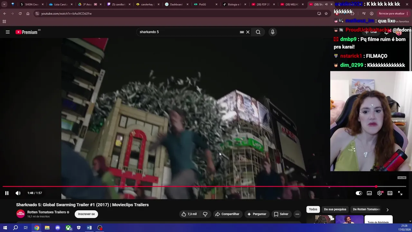
Task: Switch to the (38) FDP YouTube tab
Action: 263,5
